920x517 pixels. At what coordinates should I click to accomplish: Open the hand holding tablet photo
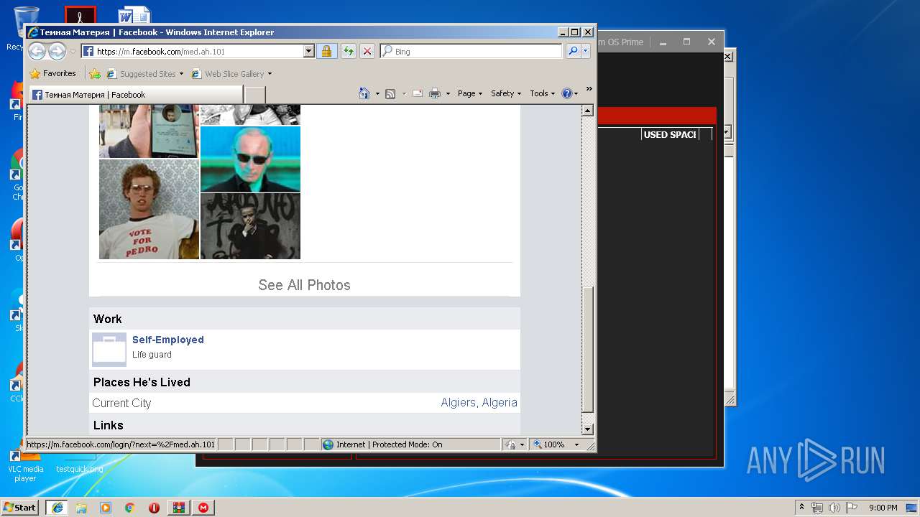point(149,131)
